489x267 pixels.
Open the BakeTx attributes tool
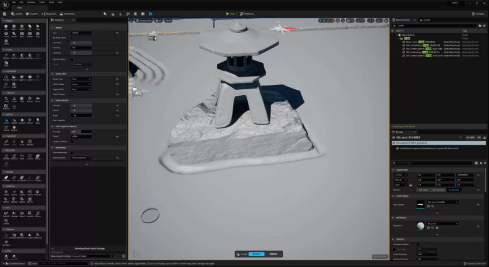point(30,200)
